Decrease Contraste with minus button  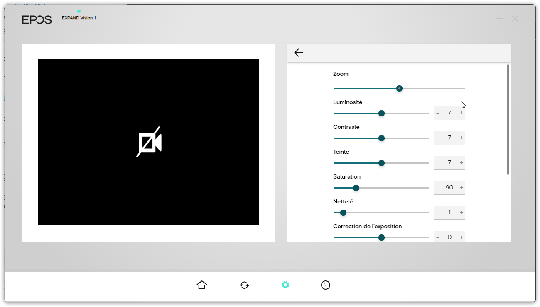(437, 138)
